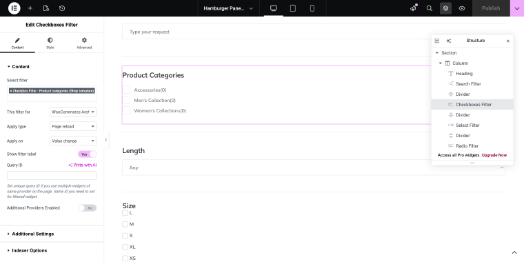Screen dimensions: 524x262
Task: Preview changes with the eye icon
Action: [462, 8]
